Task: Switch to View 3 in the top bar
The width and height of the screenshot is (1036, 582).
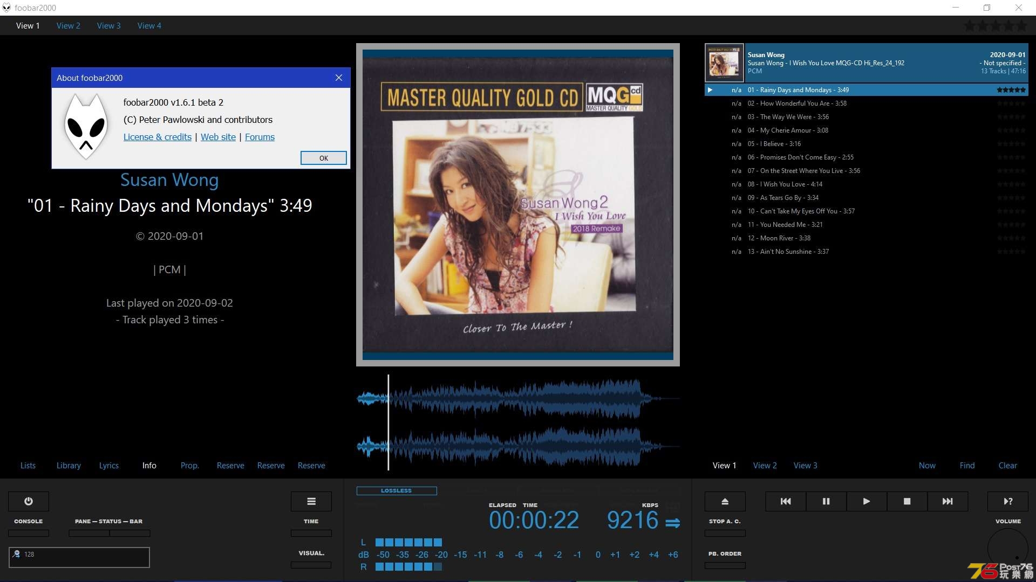Action: point(109,25)
